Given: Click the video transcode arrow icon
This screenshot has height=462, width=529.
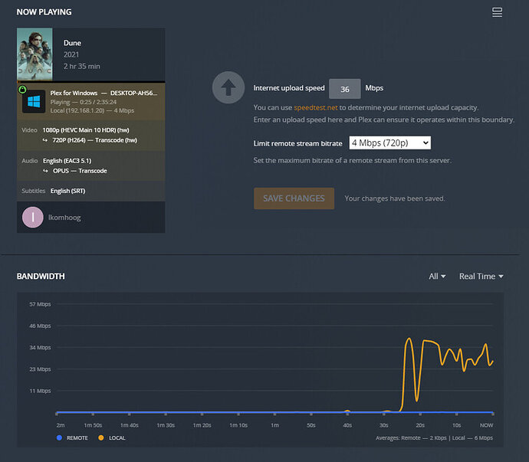Looking at the screenshot, I should pos(45,140).
